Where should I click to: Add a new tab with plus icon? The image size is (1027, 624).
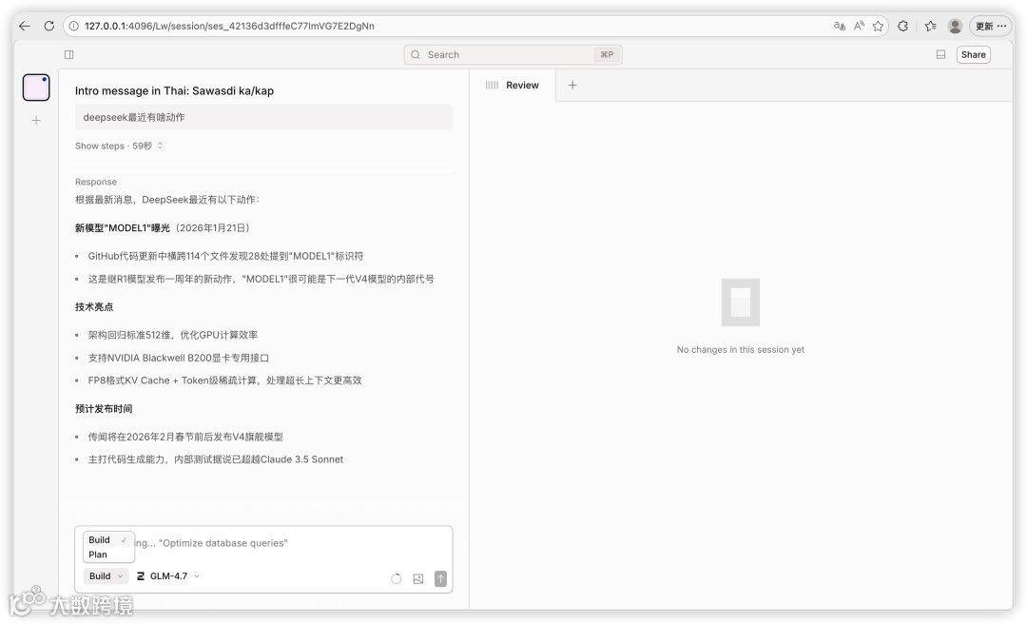(x=572, y=86)
